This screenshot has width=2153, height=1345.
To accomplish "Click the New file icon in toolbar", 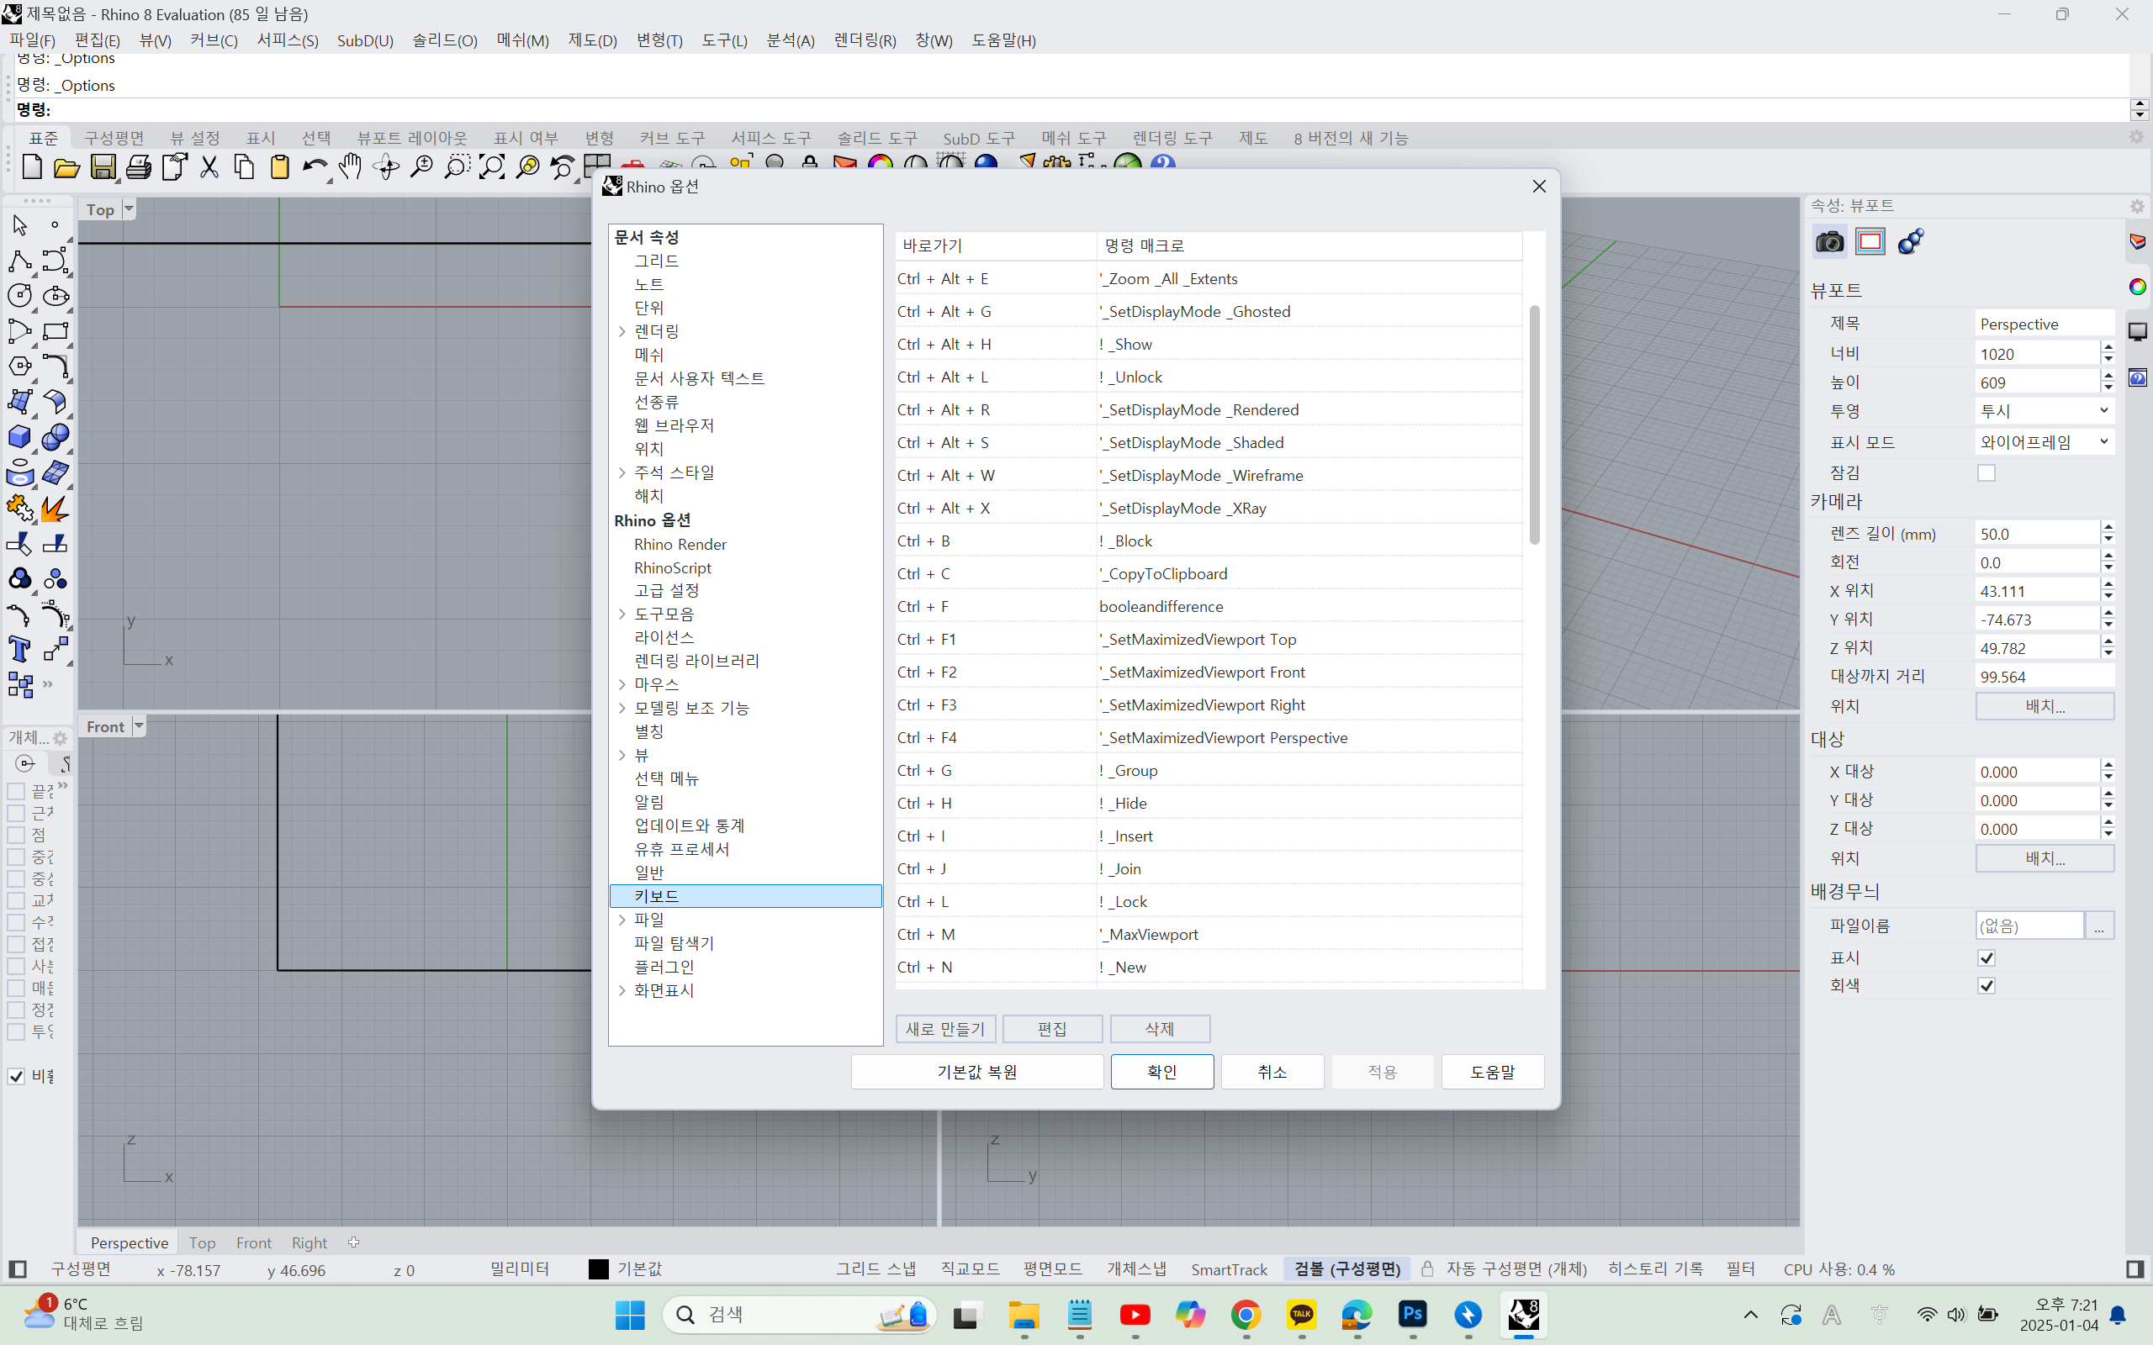I will tap(31, 166).
